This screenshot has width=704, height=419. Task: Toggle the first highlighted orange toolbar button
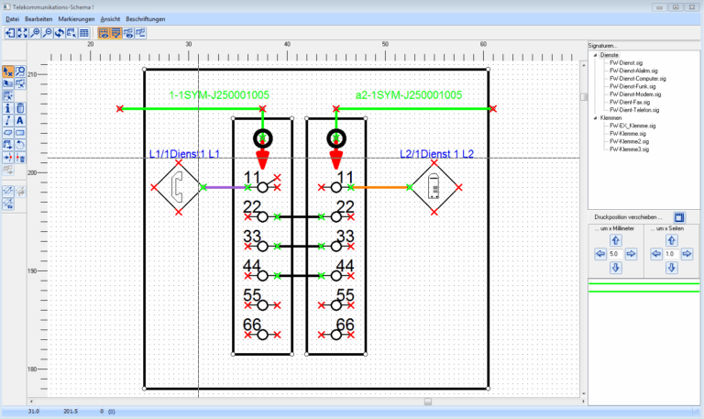click(103, 33)
